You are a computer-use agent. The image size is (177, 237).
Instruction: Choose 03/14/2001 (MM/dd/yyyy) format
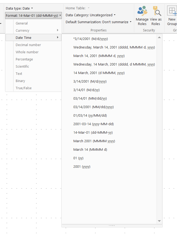coord(109,107)
